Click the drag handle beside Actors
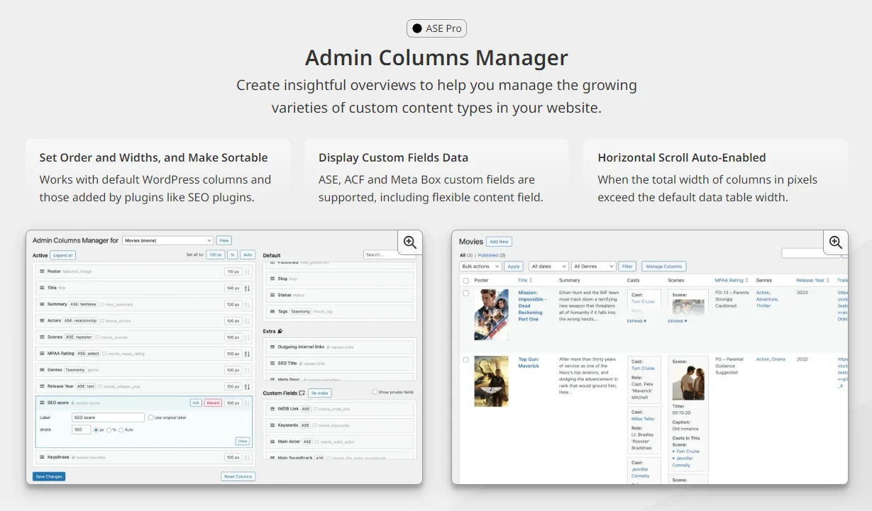This screenshot has height=511, width=872. 42,320
